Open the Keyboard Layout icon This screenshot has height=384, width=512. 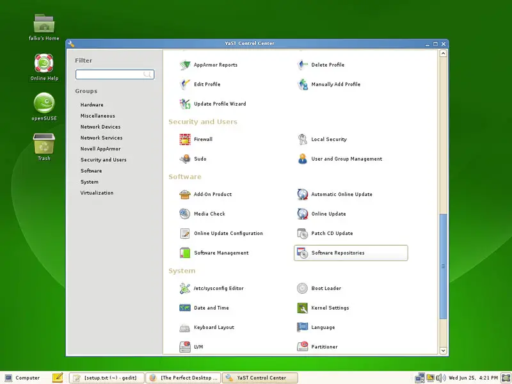(185, 328)
